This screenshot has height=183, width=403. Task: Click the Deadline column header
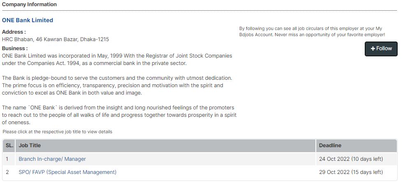(x=330, y=146)
